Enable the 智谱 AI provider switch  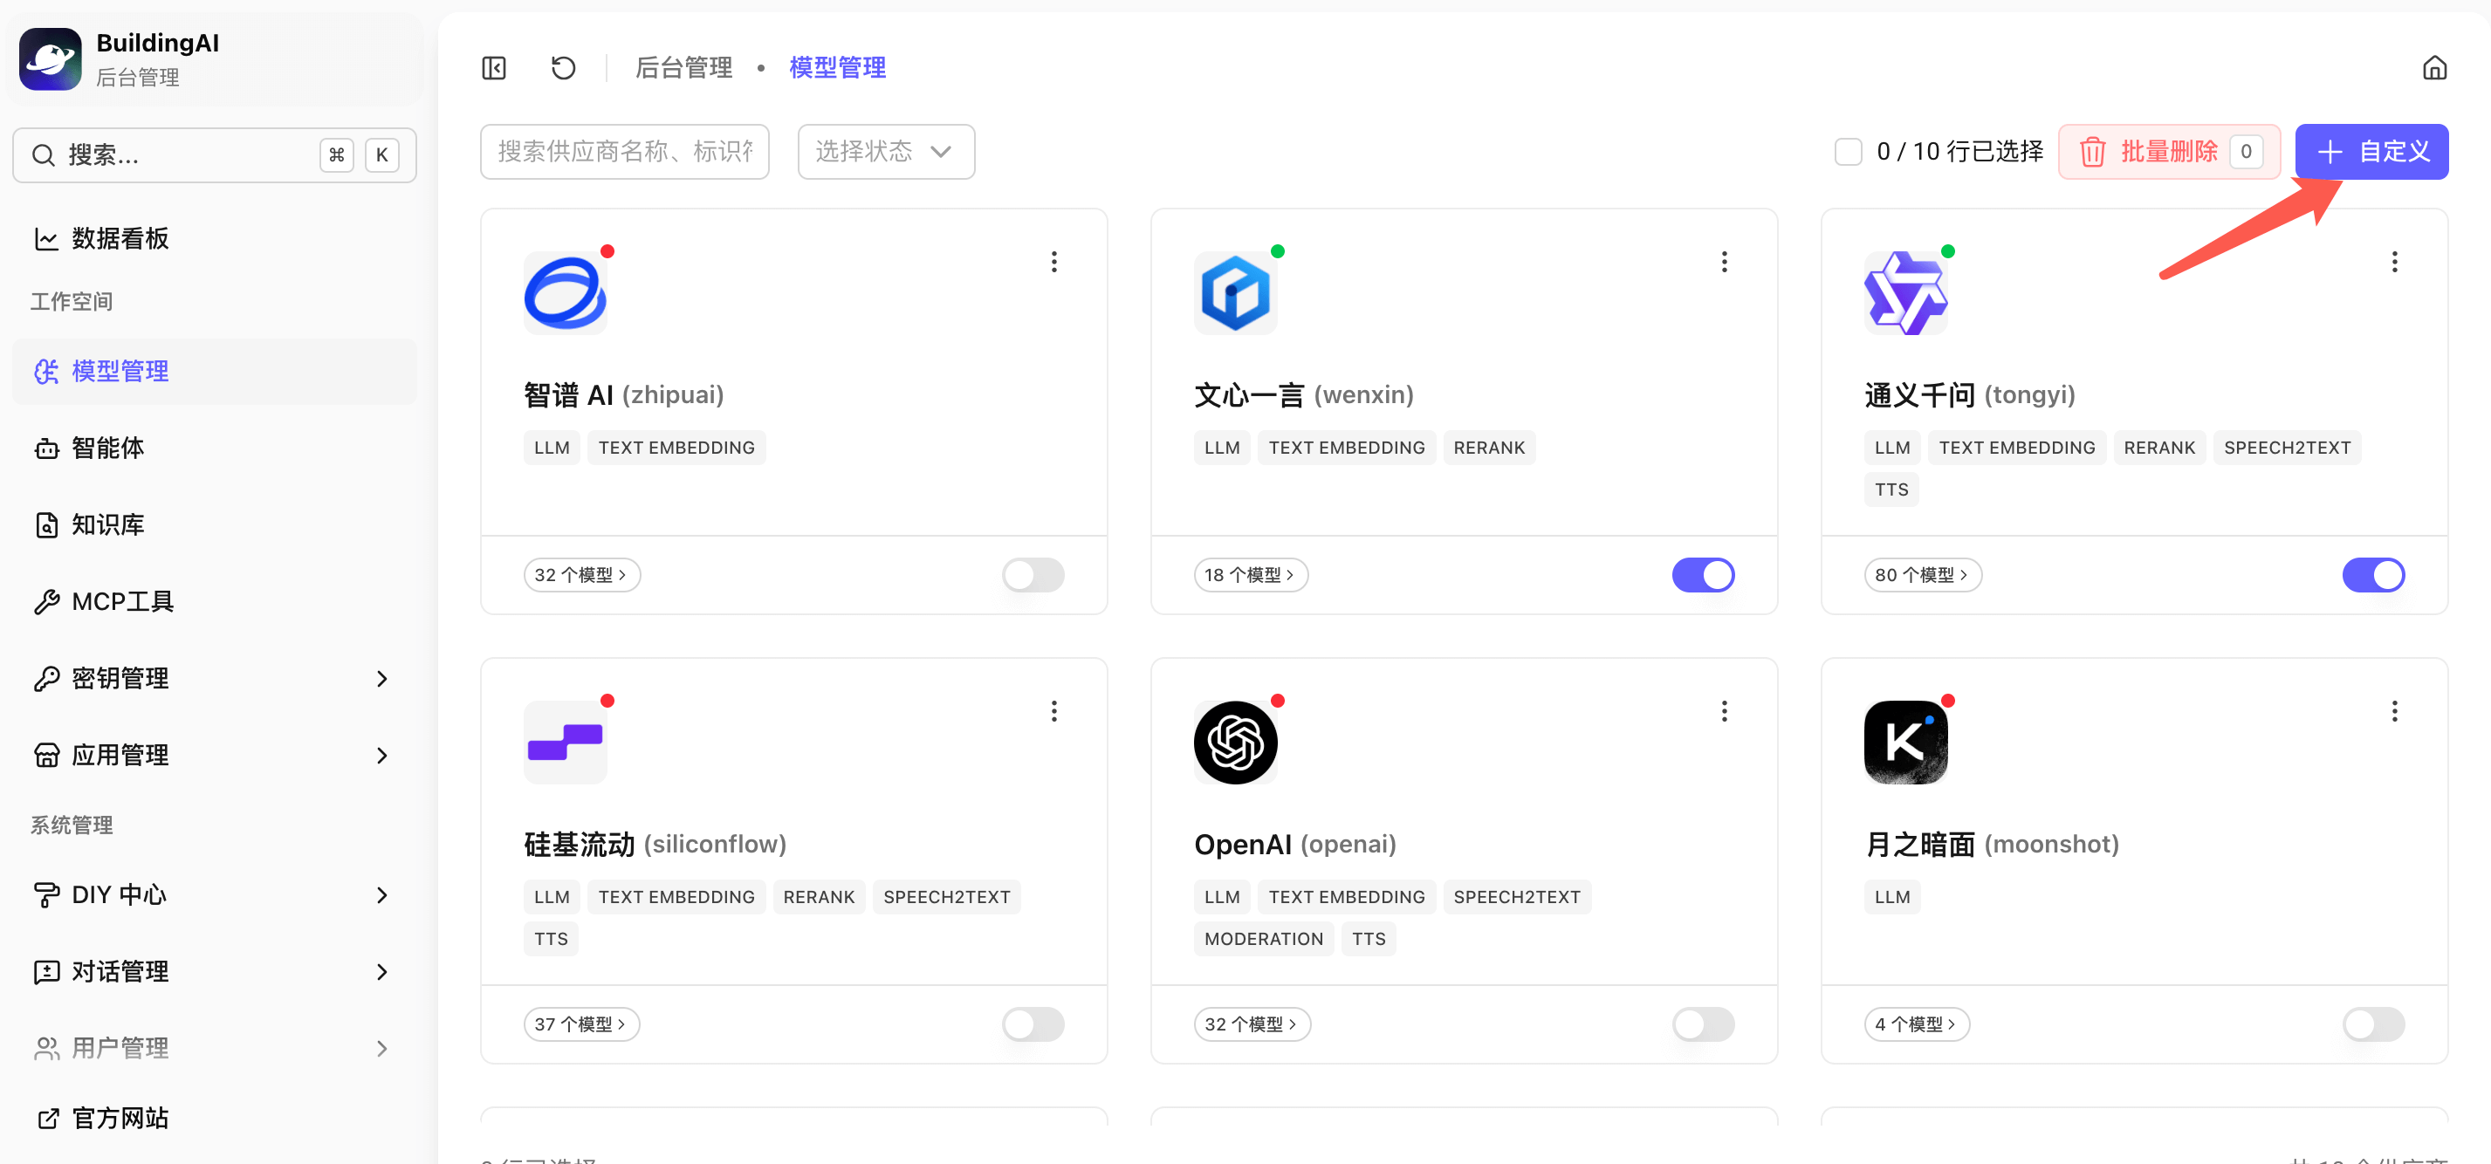coord(1033,575)
